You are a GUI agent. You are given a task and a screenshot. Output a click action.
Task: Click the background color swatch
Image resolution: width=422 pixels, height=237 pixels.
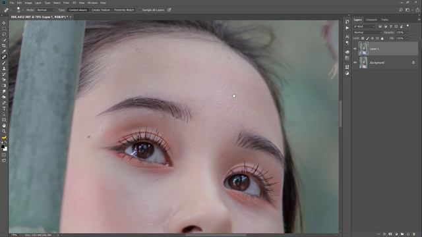pos(6,149)
